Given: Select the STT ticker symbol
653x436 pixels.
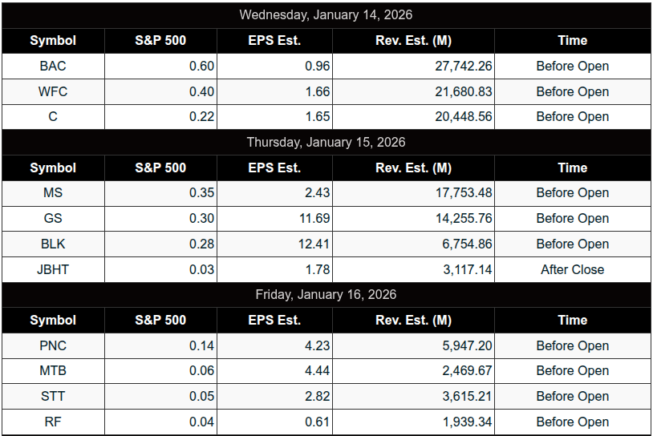Looking at the screenshot, I should click(53, 397).
